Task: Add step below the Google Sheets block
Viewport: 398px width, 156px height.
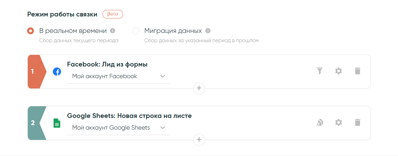Action: click(x=199, y=140)
